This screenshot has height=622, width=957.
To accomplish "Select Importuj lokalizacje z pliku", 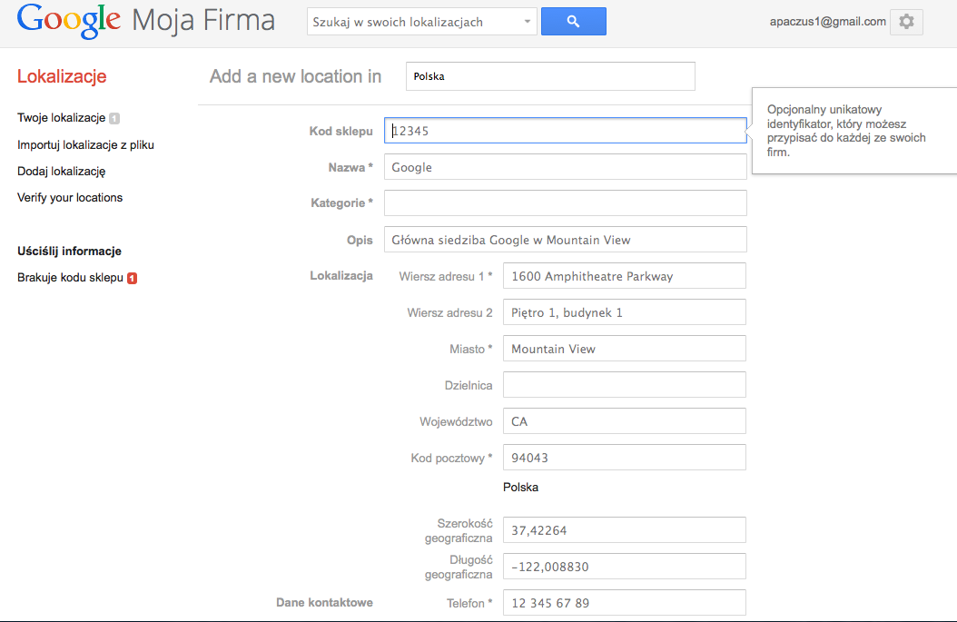I will 92,144.
